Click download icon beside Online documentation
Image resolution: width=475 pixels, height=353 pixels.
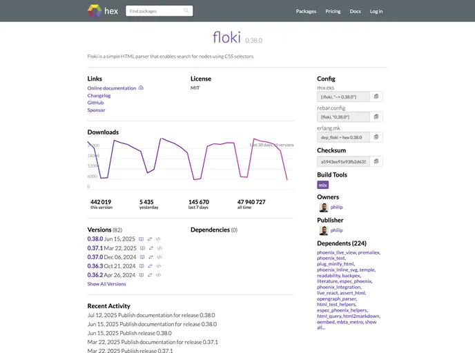141,88
